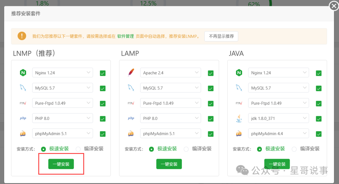The width and height of the screenshot is (339, 184).
Task: Click 一键安装 button under LNMP
Action: (x=61, y=164)
